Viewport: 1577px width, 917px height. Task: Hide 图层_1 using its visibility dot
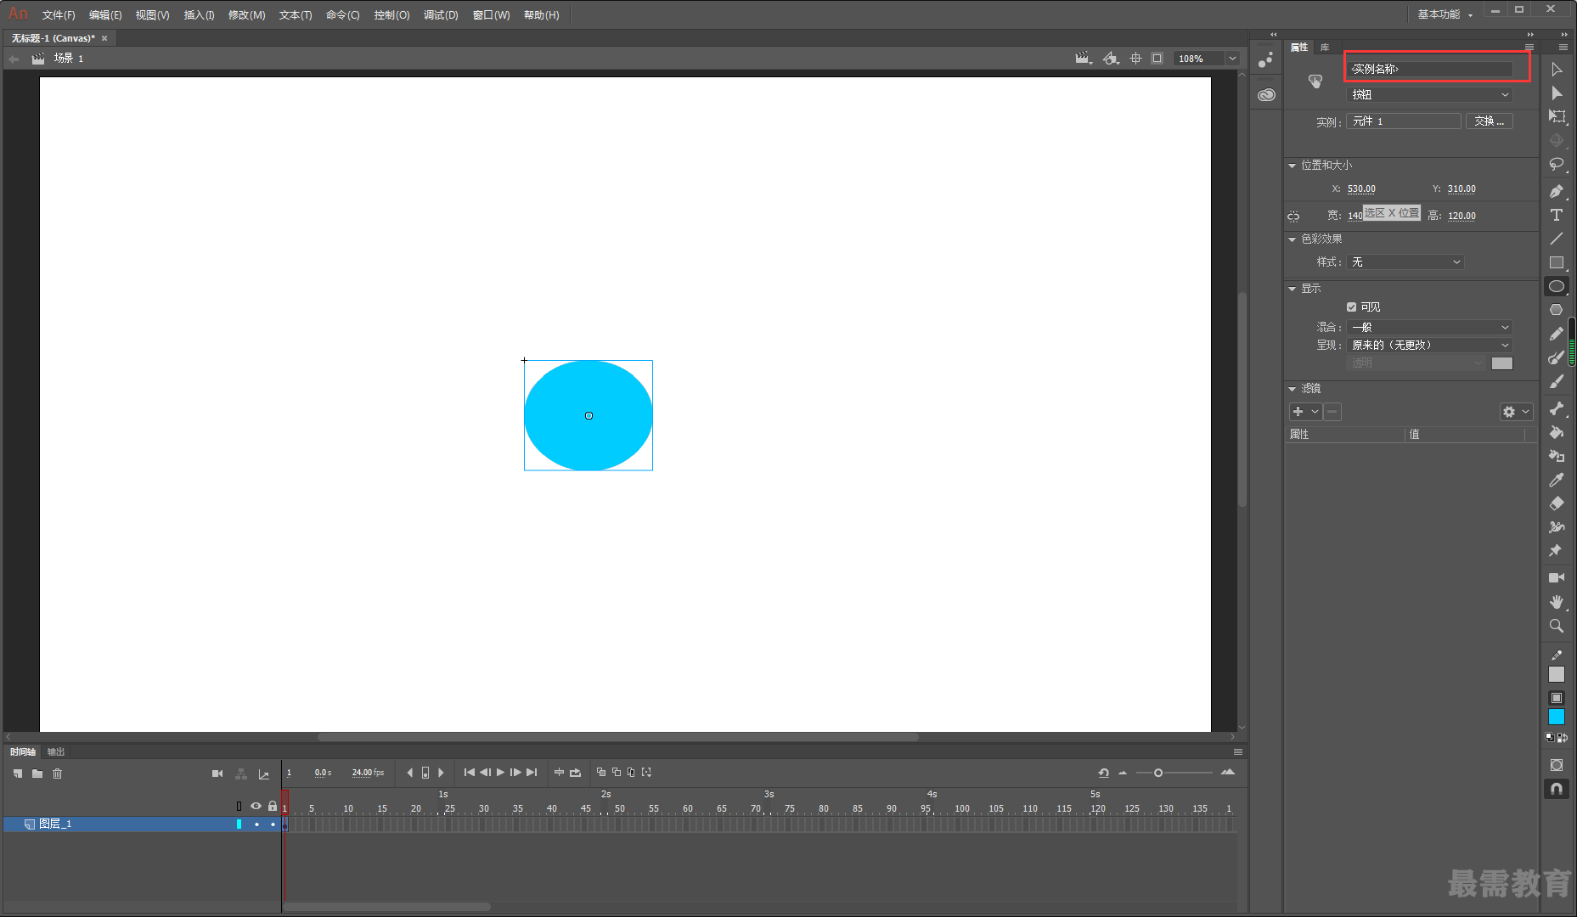(x=256, y=824)
